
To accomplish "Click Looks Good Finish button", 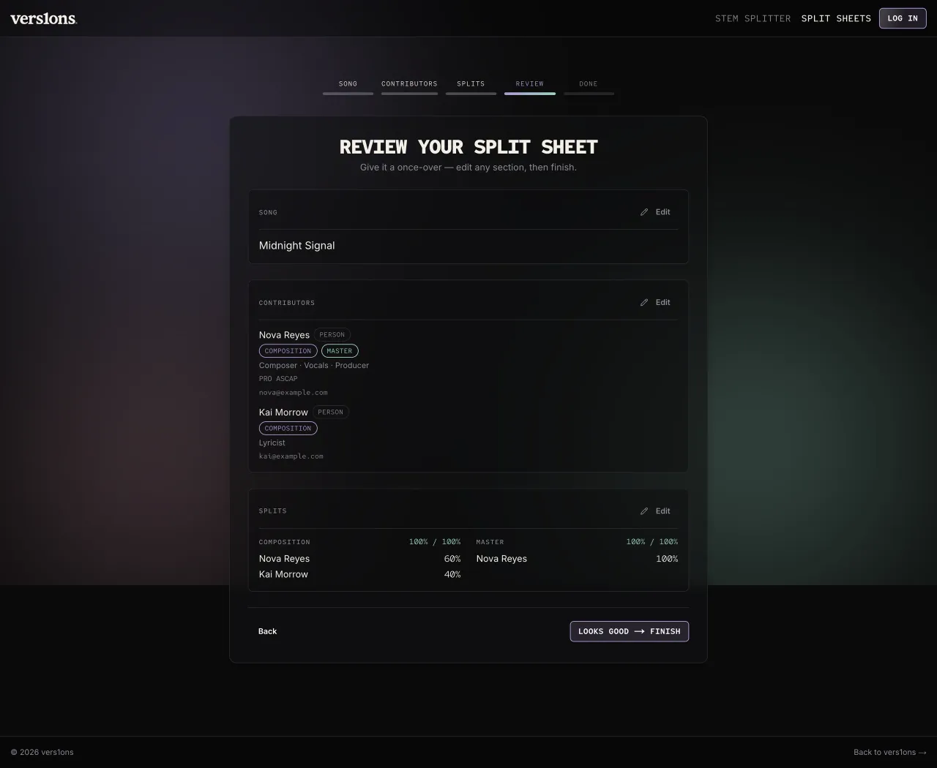I will click(630, 631).
